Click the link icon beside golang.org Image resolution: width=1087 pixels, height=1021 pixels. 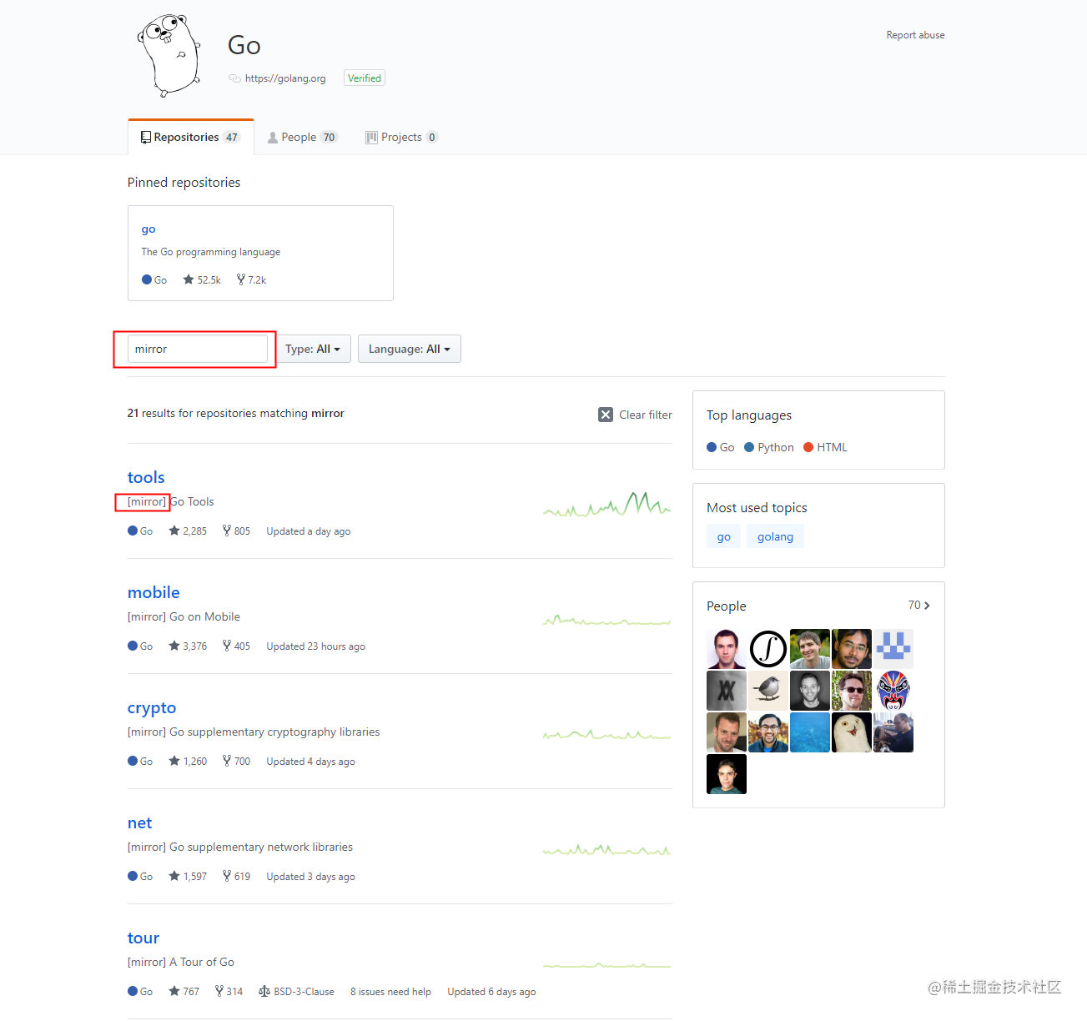click(x=234, y=78)
